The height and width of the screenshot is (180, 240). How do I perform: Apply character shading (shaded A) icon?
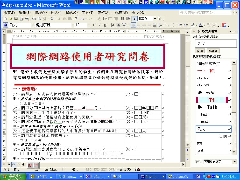(118, 25)
